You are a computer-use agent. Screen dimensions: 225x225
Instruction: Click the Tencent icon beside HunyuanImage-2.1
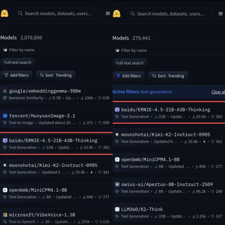5,116
